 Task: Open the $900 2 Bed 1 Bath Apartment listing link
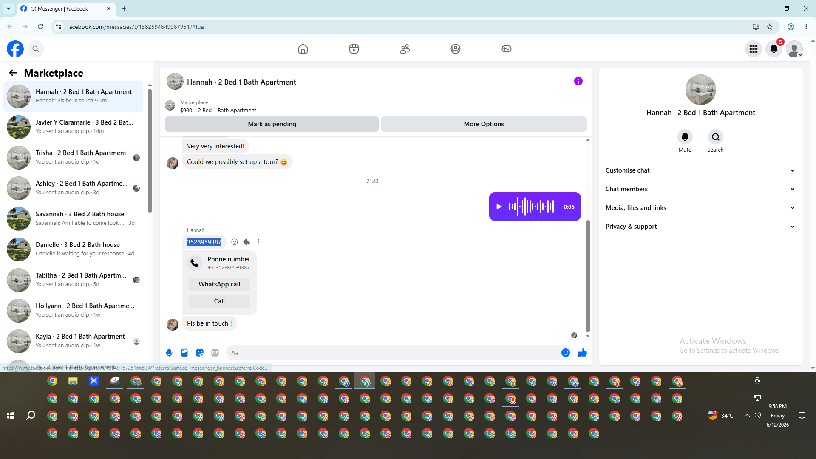pos(218,110)
